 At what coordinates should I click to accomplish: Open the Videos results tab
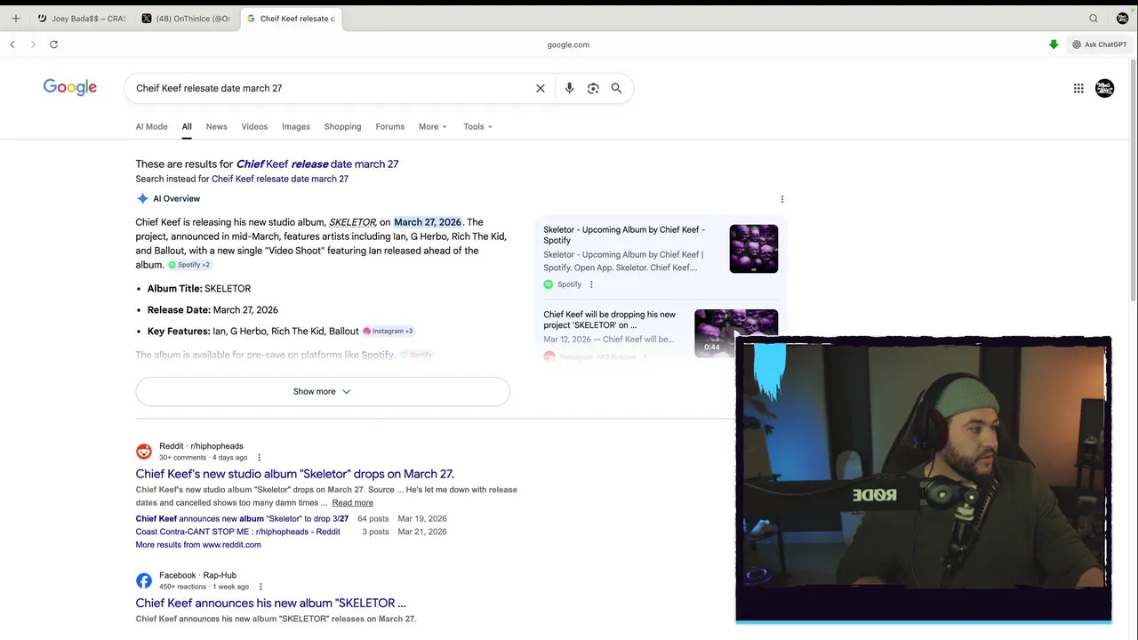(254, 126)
